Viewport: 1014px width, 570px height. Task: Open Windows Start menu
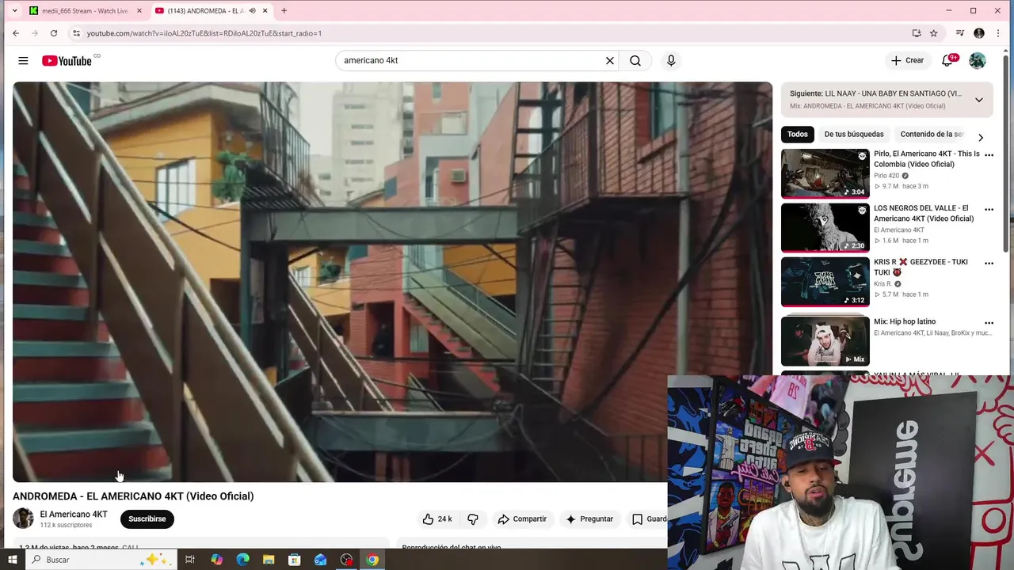[x=12, y=560]
